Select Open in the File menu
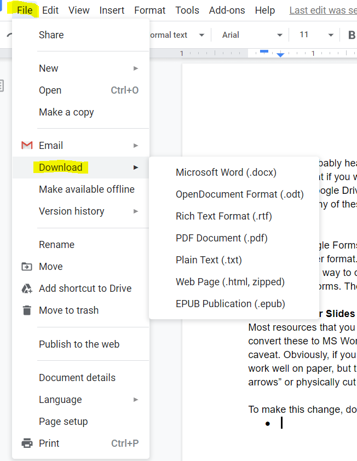This screenshot has height=461, width=357. 81,90
